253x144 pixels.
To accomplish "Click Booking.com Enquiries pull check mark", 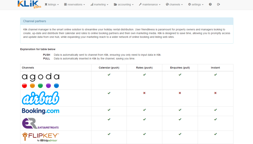I will 180,110.
